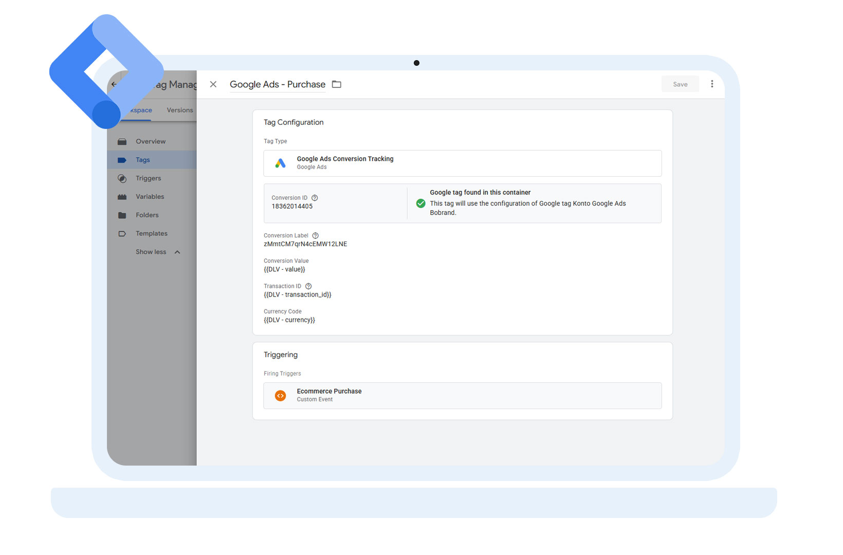Screen dimensions: 843x555
Task: Open Templates in the sidebar
Action: click(152, 234)
